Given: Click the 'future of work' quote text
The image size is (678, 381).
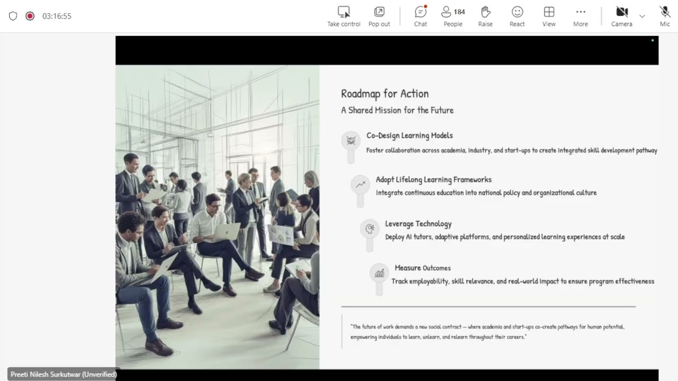Looking at the screenshot, I should click(x=487, y=332).
